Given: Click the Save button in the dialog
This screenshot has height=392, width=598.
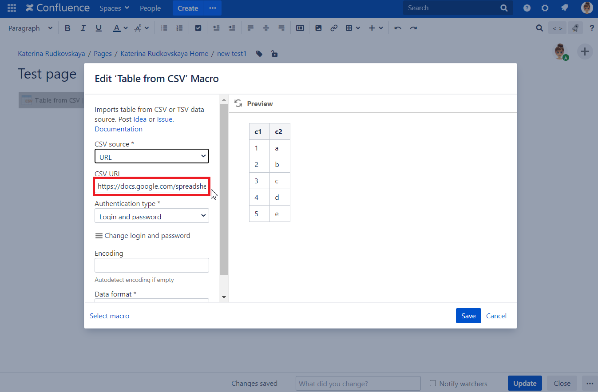Looking at the screenshot, I should click(x=468, y=316).
